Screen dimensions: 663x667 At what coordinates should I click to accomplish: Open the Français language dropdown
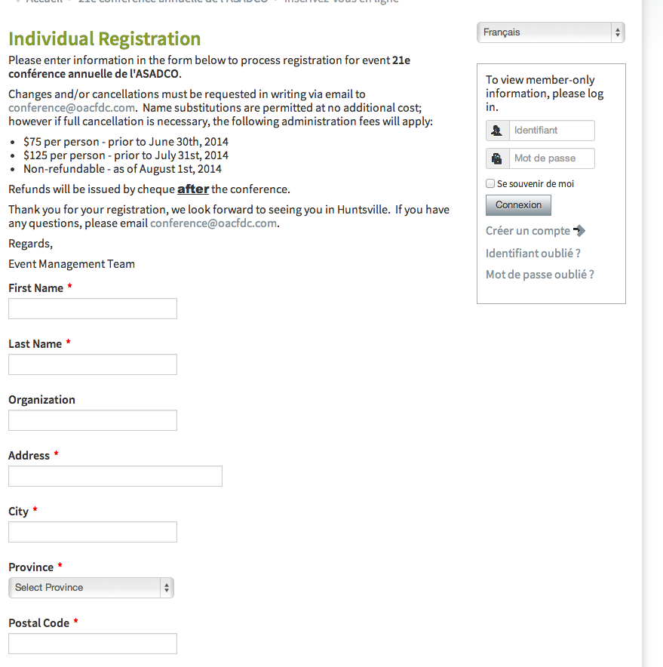coord(551,32)
